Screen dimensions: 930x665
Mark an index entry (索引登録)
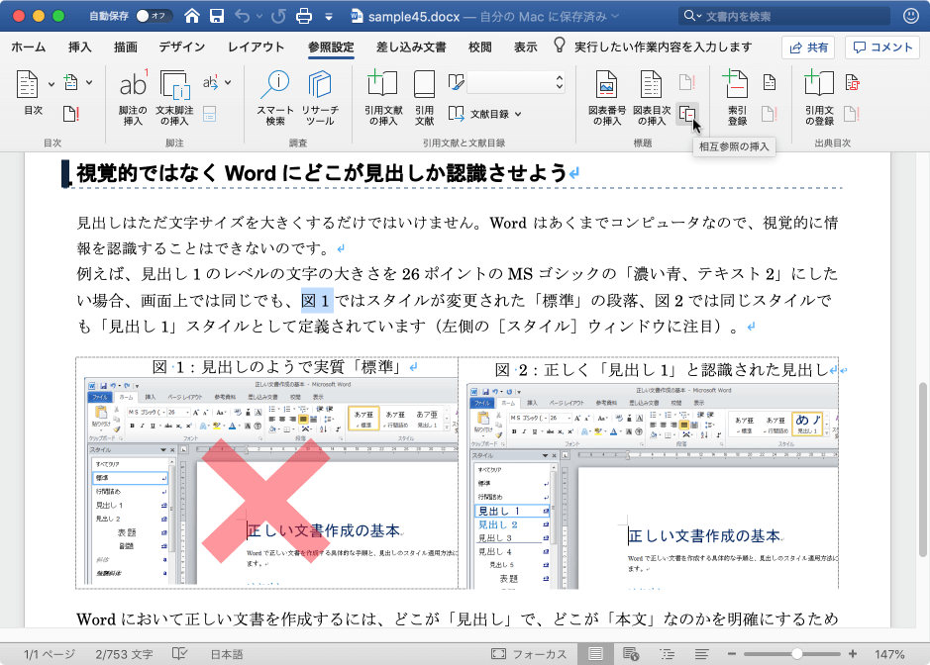[x=737, y=98]
